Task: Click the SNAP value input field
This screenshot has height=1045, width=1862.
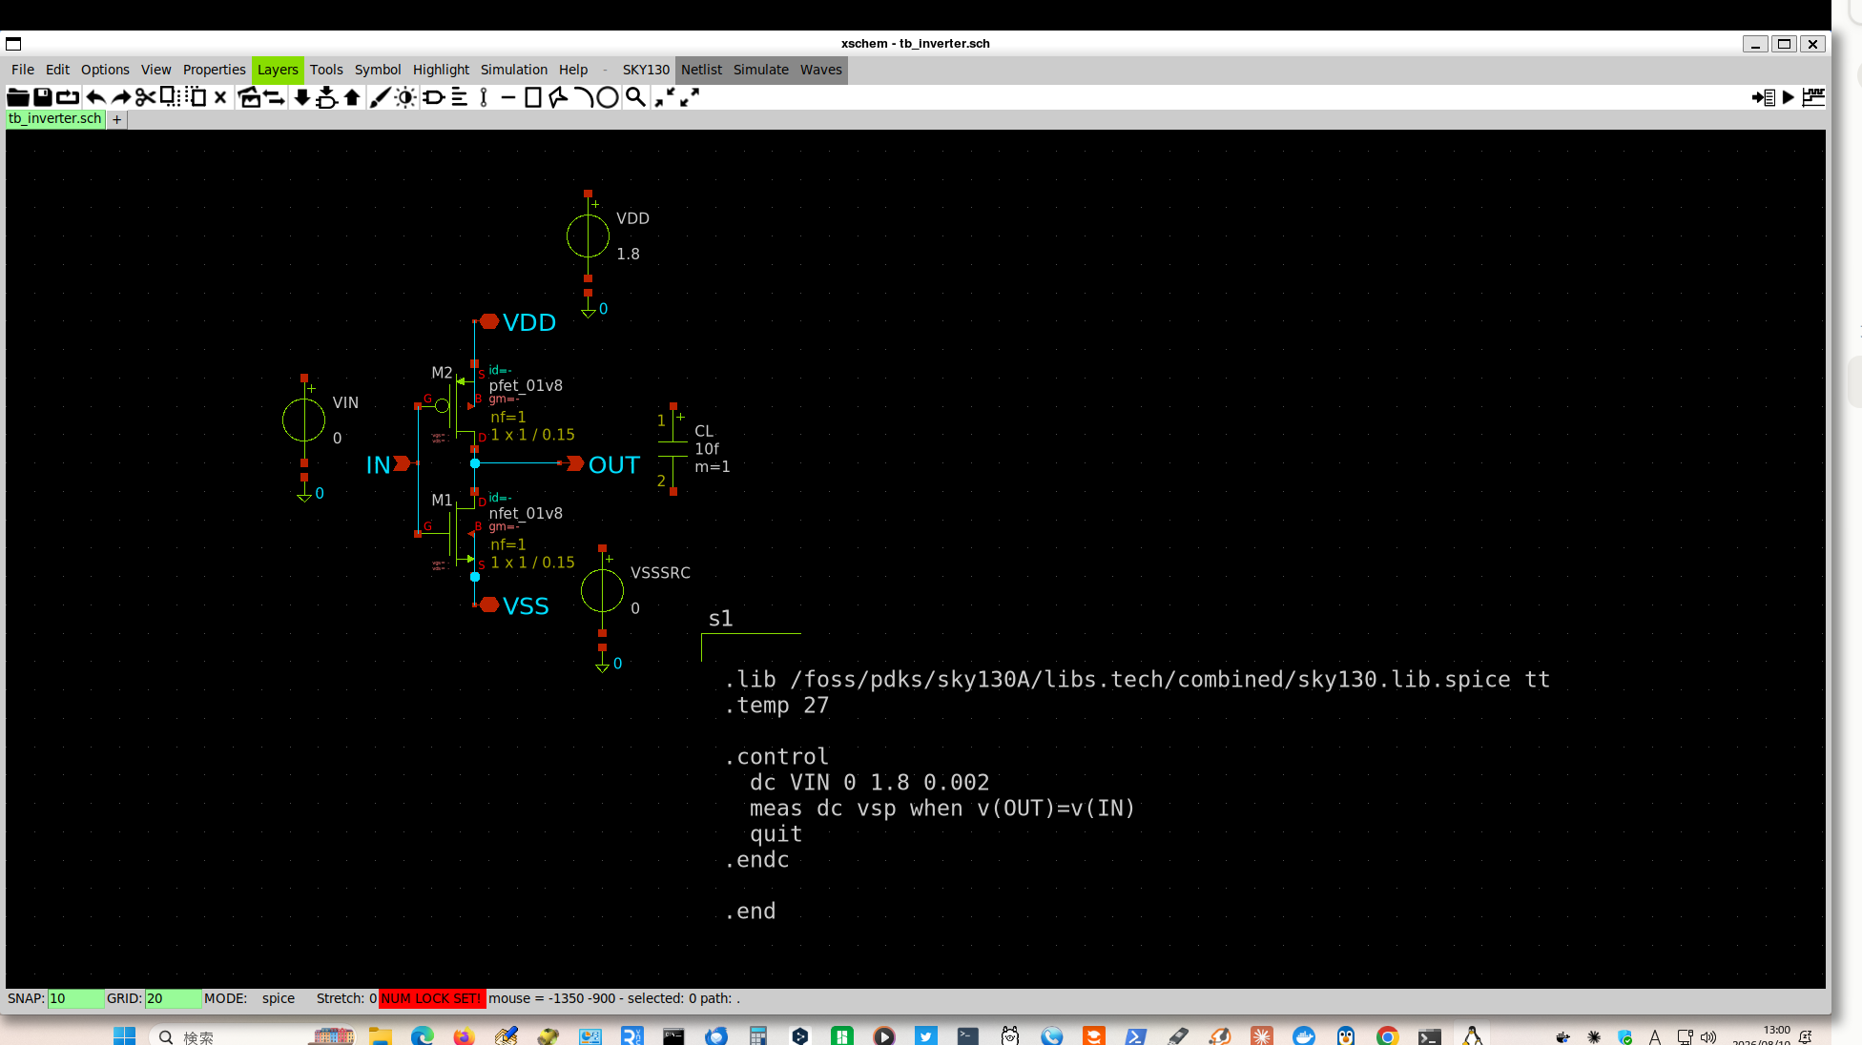Action: 75,998
